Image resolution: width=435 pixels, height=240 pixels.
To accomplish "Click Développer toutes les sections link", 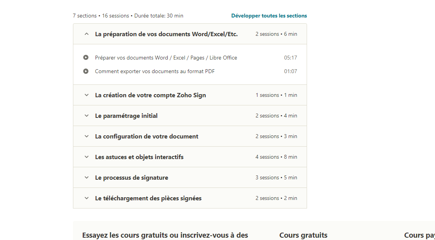I will tap(269, 16).
